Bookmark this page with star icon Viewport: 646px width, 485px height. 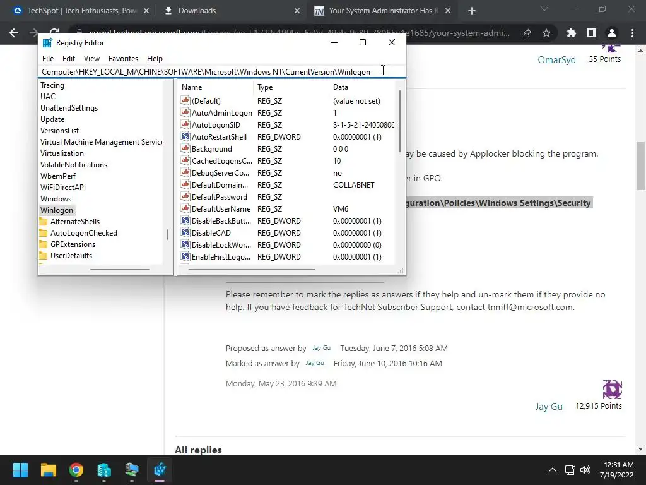tap(546, 33)
